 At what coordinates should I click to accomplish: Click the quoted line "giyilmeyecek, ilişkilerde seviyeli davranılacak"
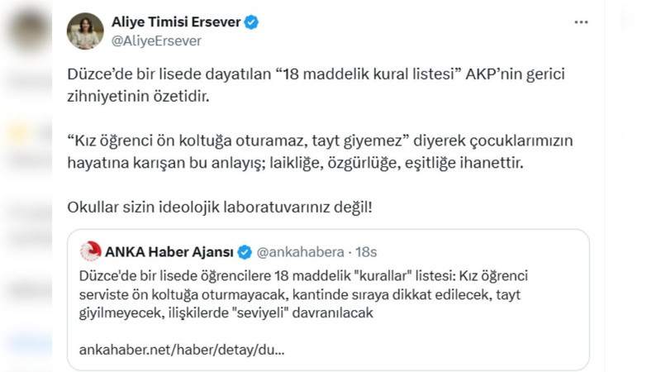(226, 313)
